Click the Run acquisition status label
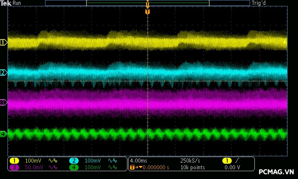This screenshot has height=179, width=298. 17,3
